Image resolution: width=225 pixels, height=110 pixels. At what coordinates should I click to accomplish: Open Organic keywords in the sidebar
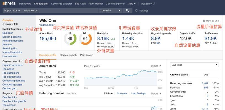point(12,65)
